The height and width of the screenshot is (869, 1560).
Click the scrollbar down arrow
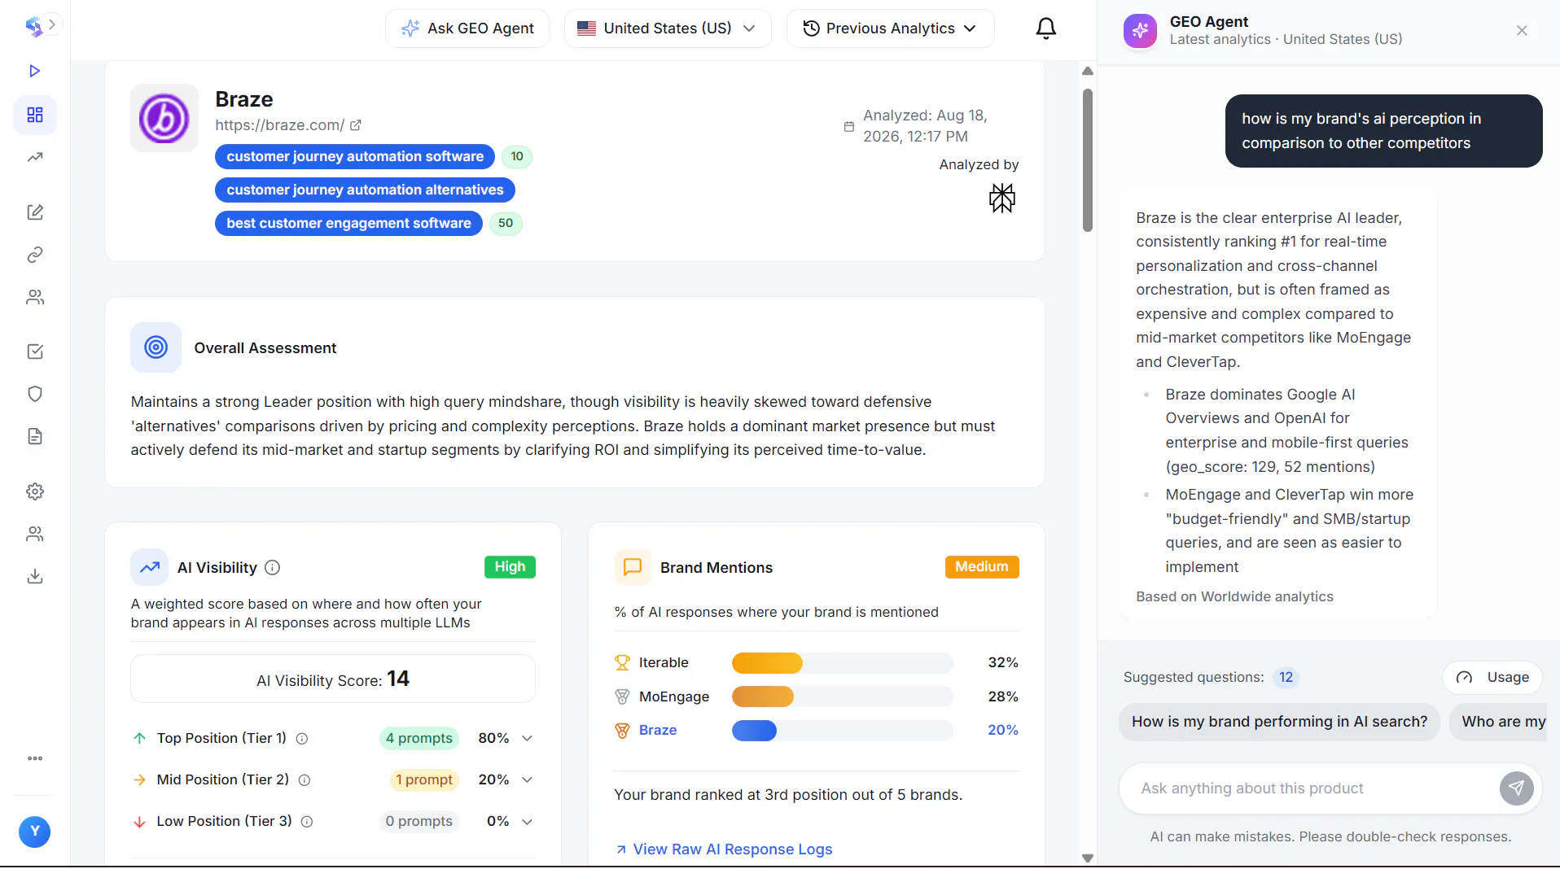point(1088,858)
